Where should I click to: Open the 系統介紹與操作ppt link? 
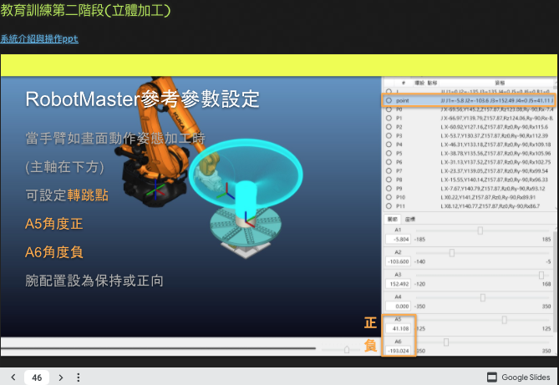[39, 38]
